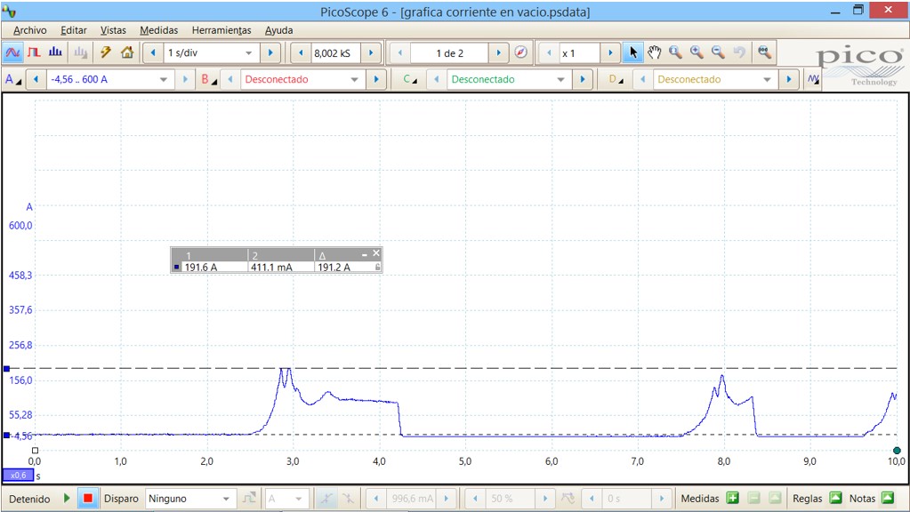910x512 pixels.
Task: Open channel C Desconectado dropdown
Action: [560, 79]
